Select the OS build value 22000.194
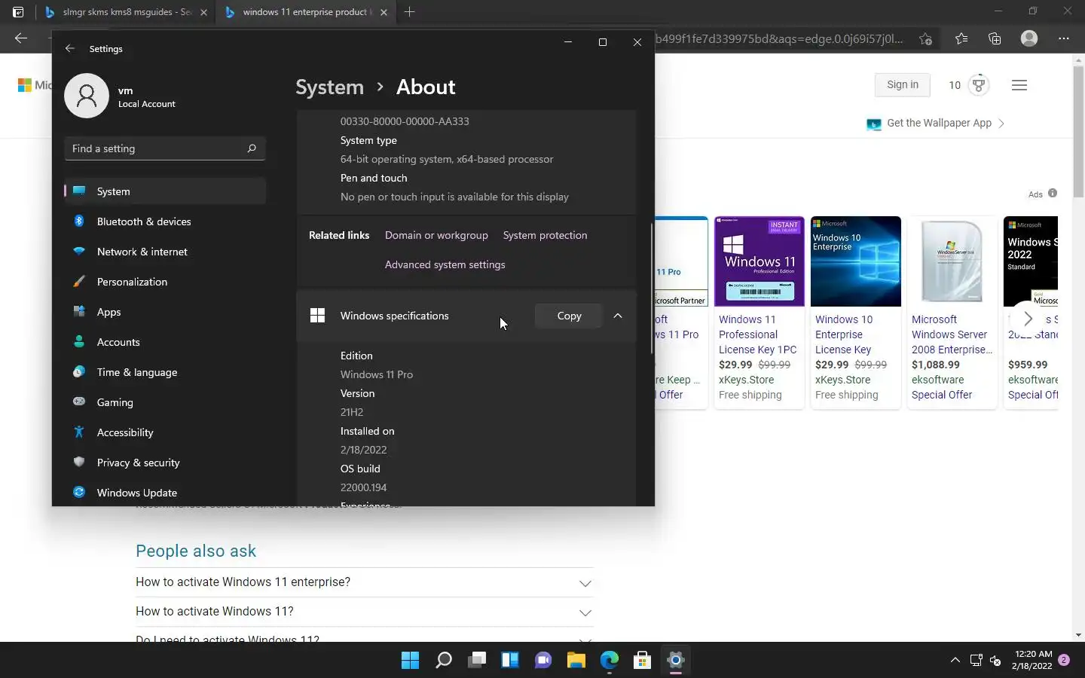 [363, 487]
